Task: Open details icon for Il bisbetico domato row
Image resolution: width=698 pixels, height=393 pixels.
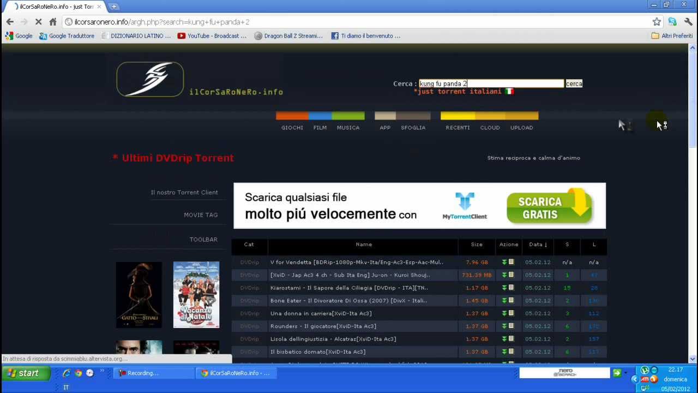Action: (511, 352)
